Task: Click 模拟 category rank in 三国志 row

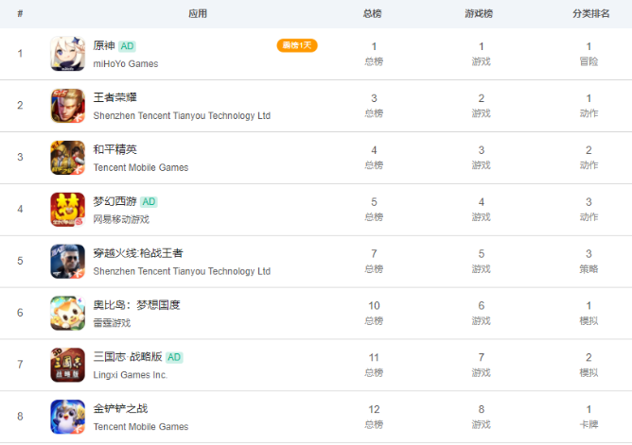Action: (588, 372)
